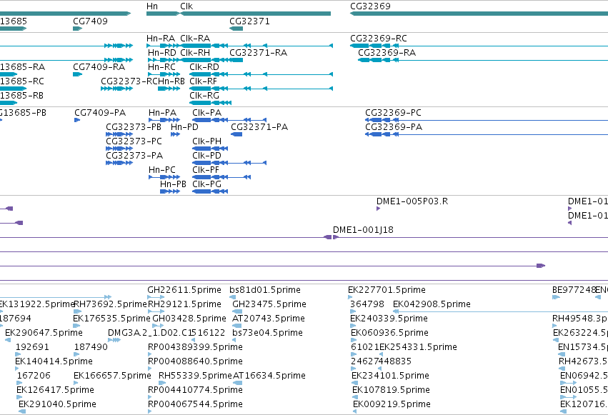The width and height of the screenshot is (608, 415).
Task: Select transcript Hn-RA
Action: 161,39
